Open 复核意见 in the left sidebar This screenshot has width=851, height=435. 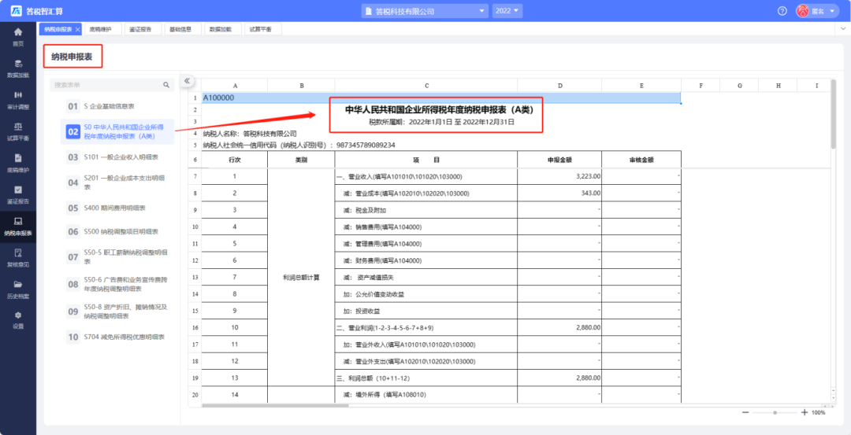pos(18,258)
